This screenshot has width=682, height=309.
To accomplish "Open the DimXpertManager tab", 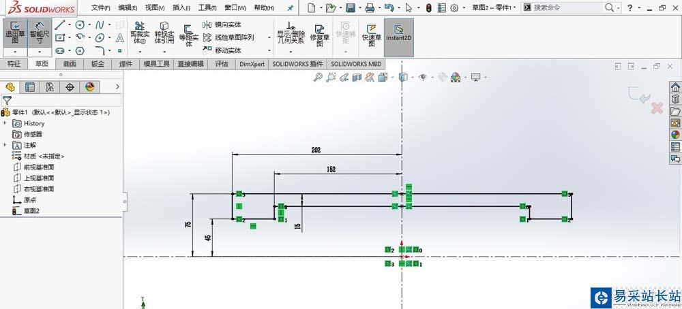I will 70,87.
